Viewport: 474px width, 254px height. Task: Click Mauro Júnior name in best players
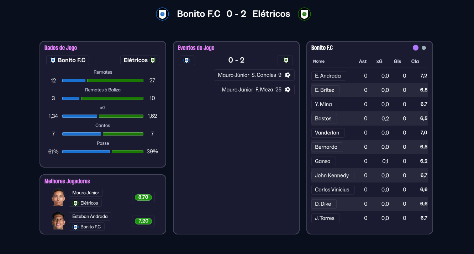point(86,193)
